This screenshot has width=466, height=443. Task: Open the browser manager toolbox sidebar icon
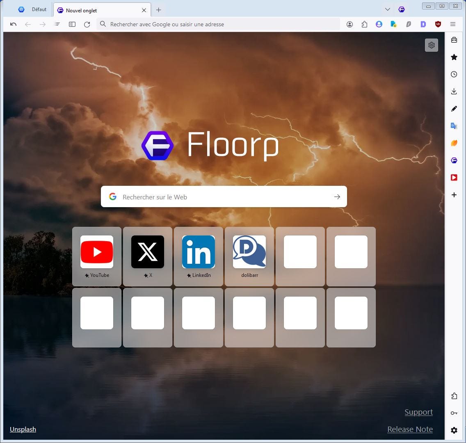tap(454, 40)
